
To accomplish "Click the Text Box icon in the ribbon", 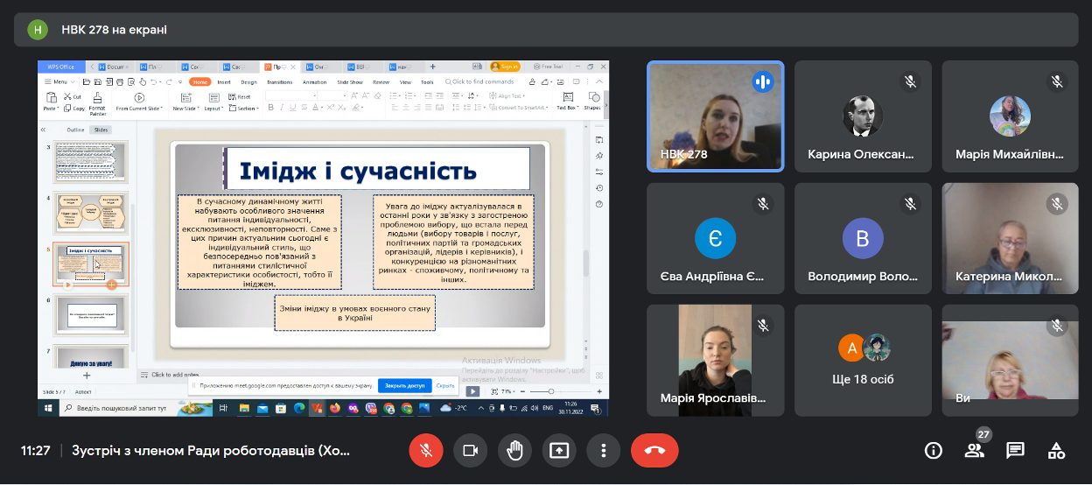I will (567, 102).
